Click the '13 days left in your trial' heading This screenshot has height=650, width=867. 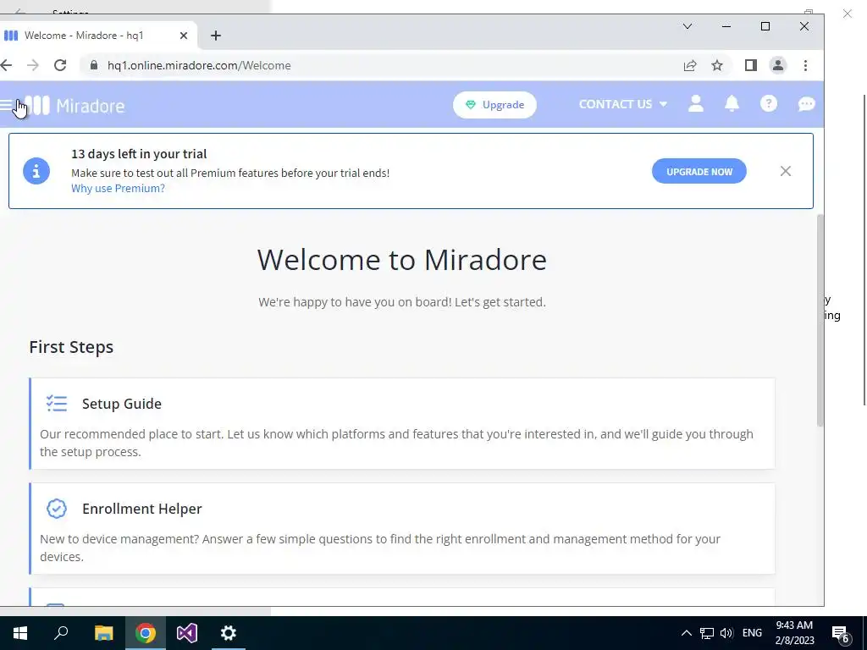click(x=139, y=154)
